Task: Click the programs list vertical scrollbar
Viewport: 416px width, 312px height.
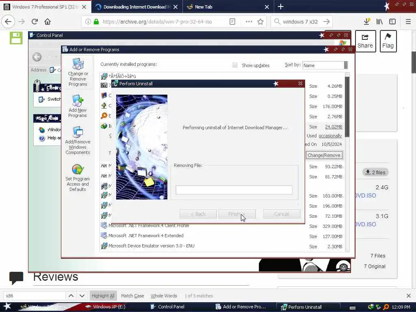Action: (x=347, y=106)
